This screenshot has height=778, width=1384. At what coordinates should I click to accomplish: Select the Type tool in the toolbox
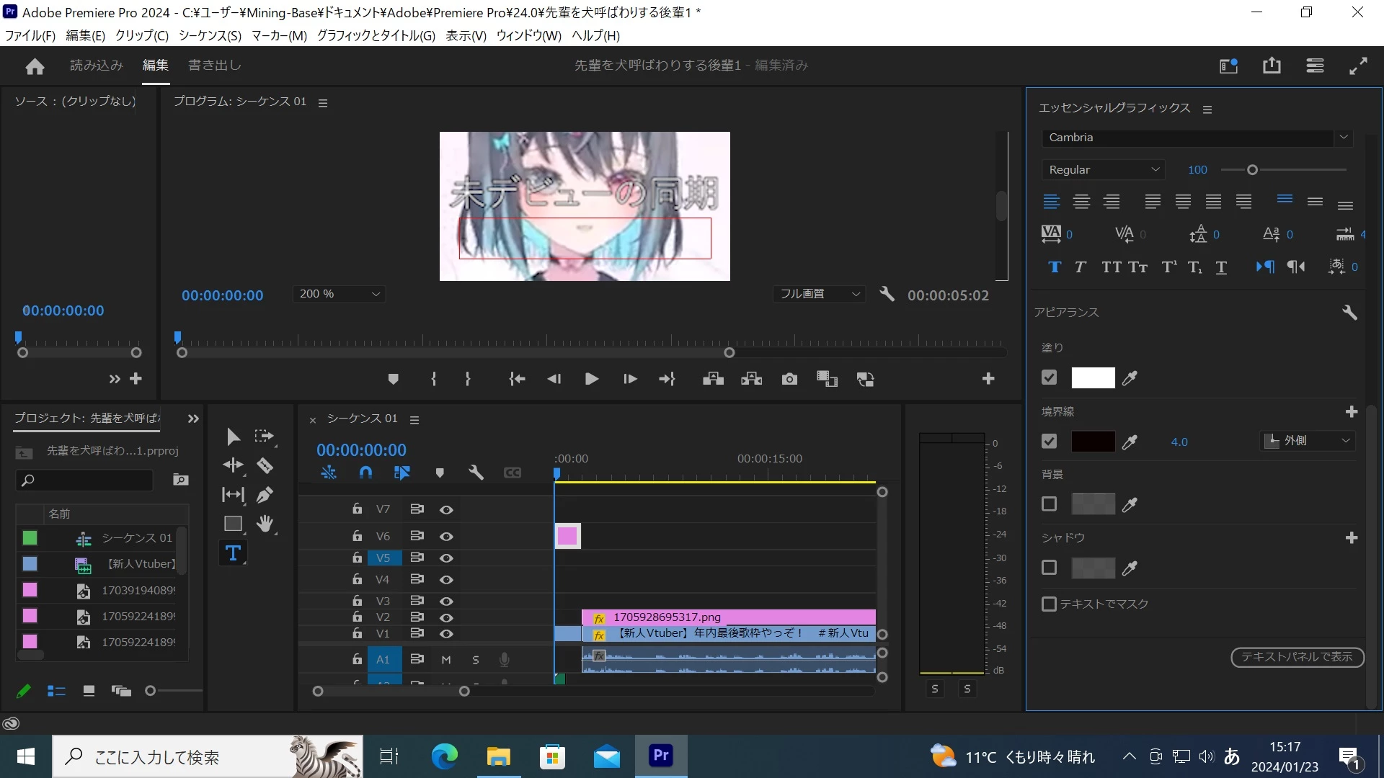coord(233,553)
